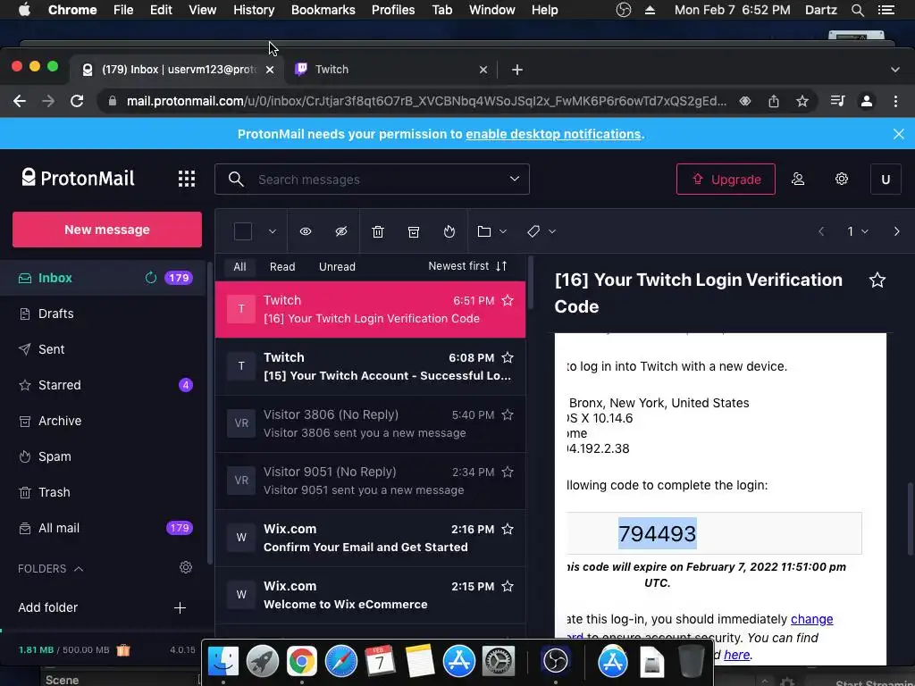Filter by Read messages
This screenshot has height=686, width=915.
[282, 266]
